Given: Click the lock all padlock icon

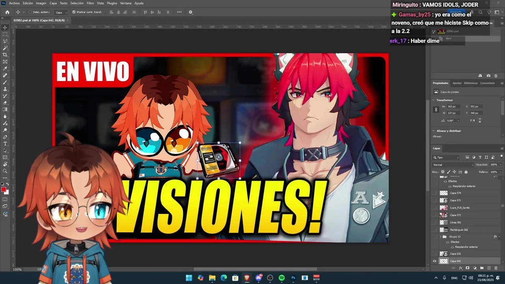Looking at the screenshot, I should coord(466,172).
